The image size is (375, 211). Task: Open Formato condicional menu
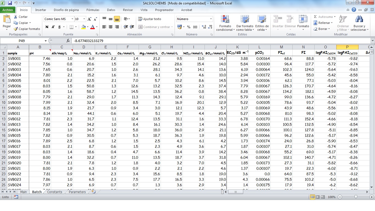click(225, 23)
